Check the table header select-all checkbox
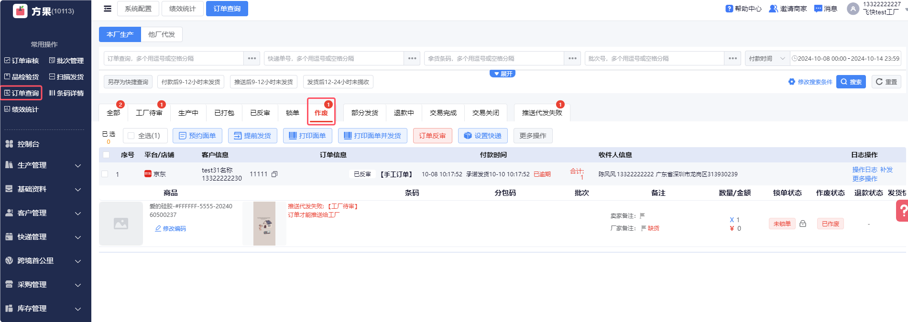The width and height of the screenshot is (908, 322). 106,155
